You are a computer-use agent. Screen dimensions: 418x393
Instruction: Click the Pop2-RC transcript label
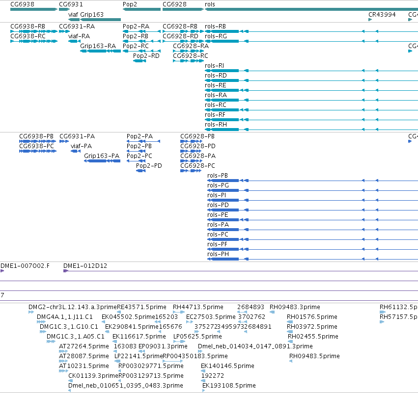point(136,46)
